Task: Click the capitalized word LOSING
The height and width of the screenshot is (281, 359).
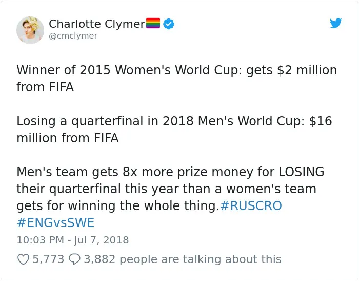Action: 302,172
